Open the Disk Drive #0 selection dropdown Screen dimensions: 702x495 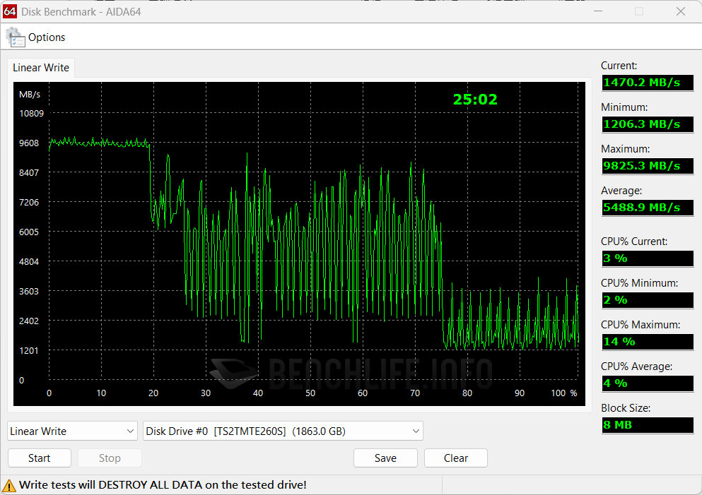pyautogui.click(x=283, y=431)
